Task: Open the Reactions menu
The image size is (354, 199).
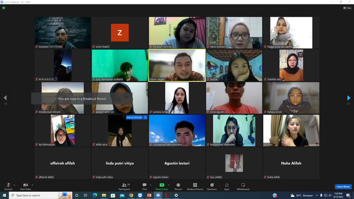Action: pos(212,186)
